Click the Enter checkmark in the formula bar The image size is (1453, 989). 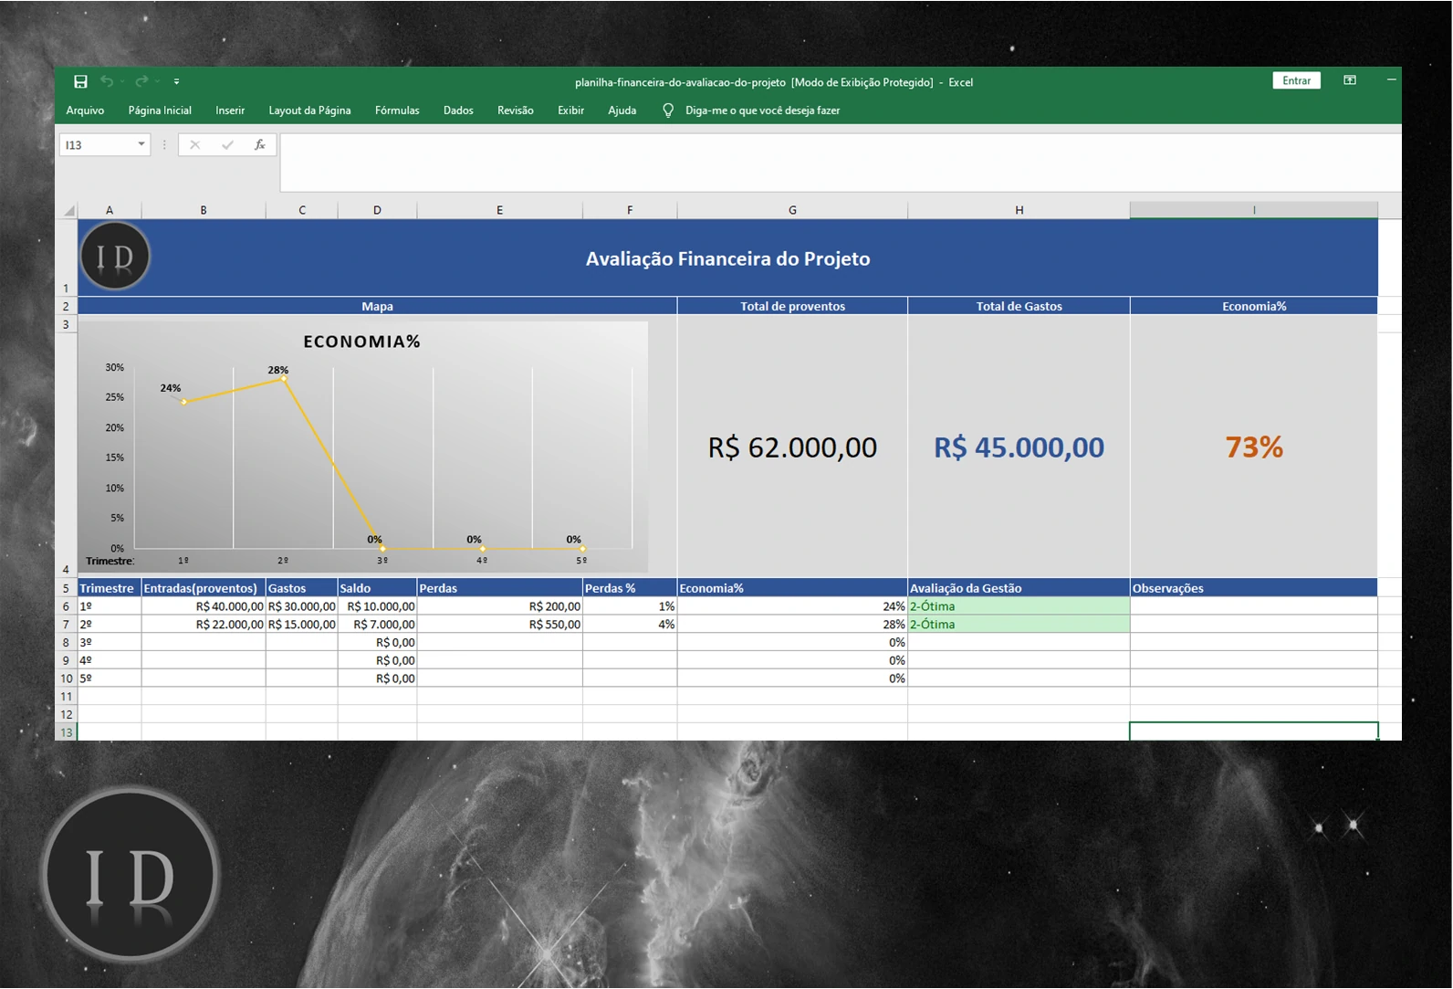pos(227,145)
